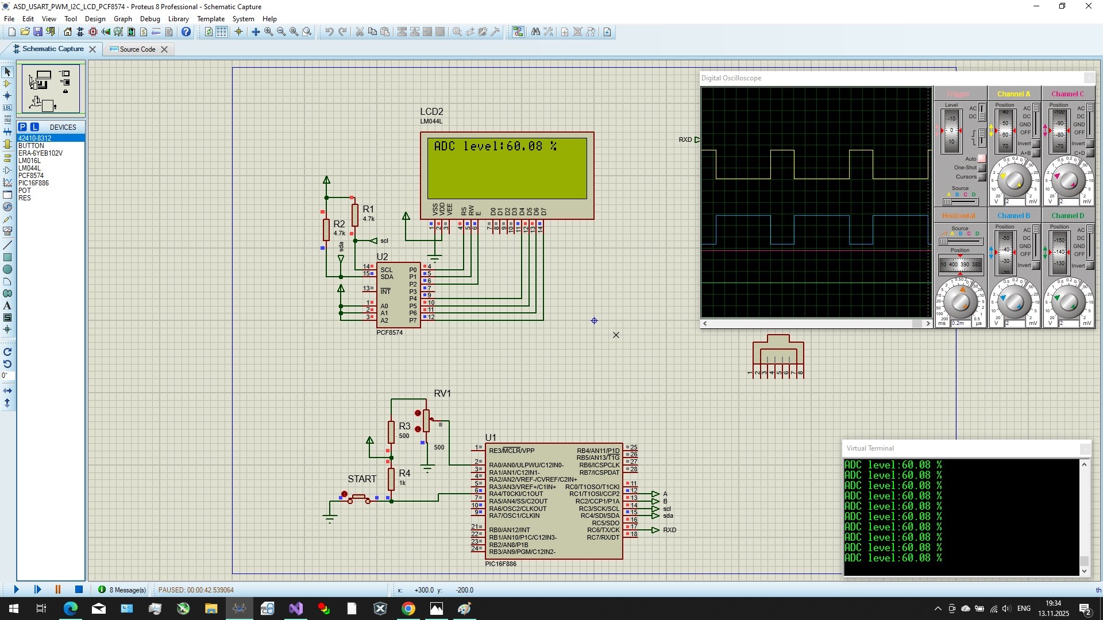The image size is (1103, 620).
Task: Click the Step simulation button
Action: pyautogui.click(x=37, y=590)
